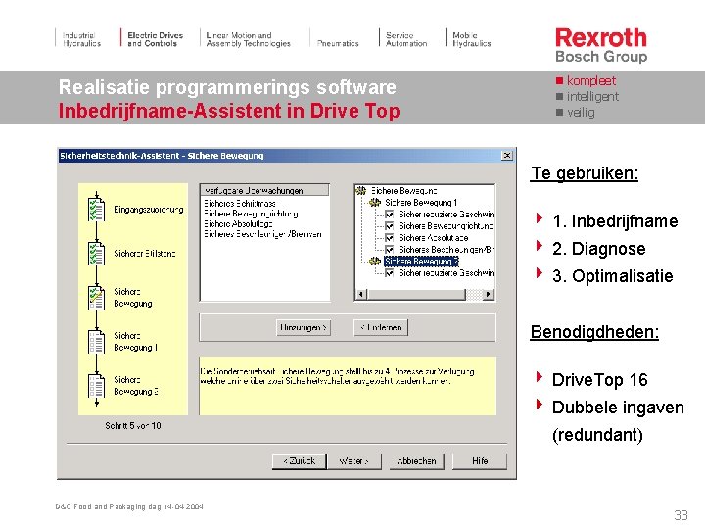
Task: Click the '2. Diagnose' bullet text
Action: coord(599,249)
